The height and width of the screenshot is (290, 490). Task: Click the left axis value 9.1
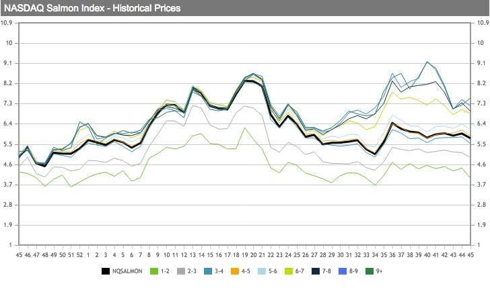(x=8, y=63)
